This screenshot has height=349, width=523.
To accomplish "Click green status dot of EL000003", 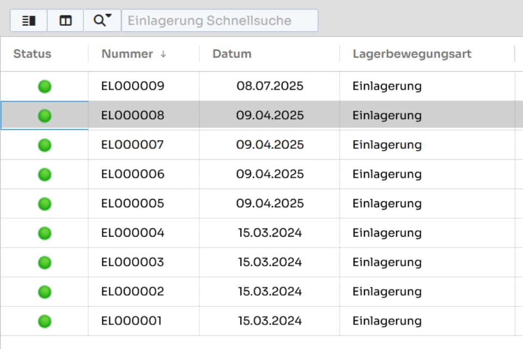I will (x=45, y=262).
